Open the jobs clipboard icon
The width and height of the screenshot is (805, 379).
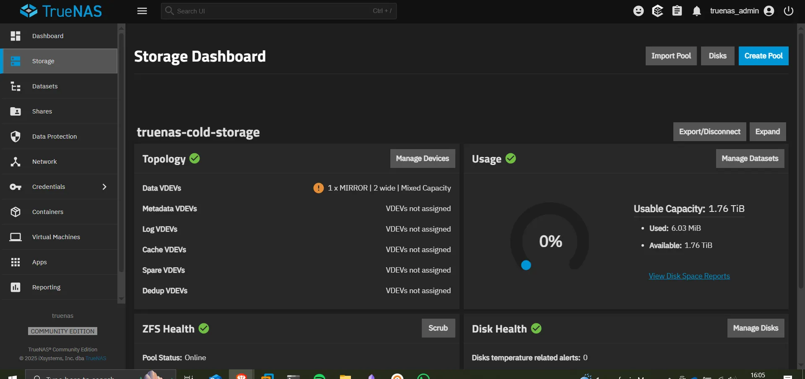pyautogui.click(x=677, y=11)
